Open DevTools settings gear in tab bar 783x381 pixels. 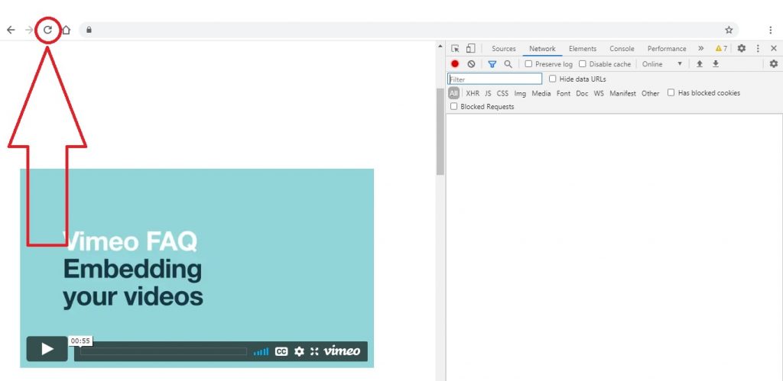tap(742, 48)
